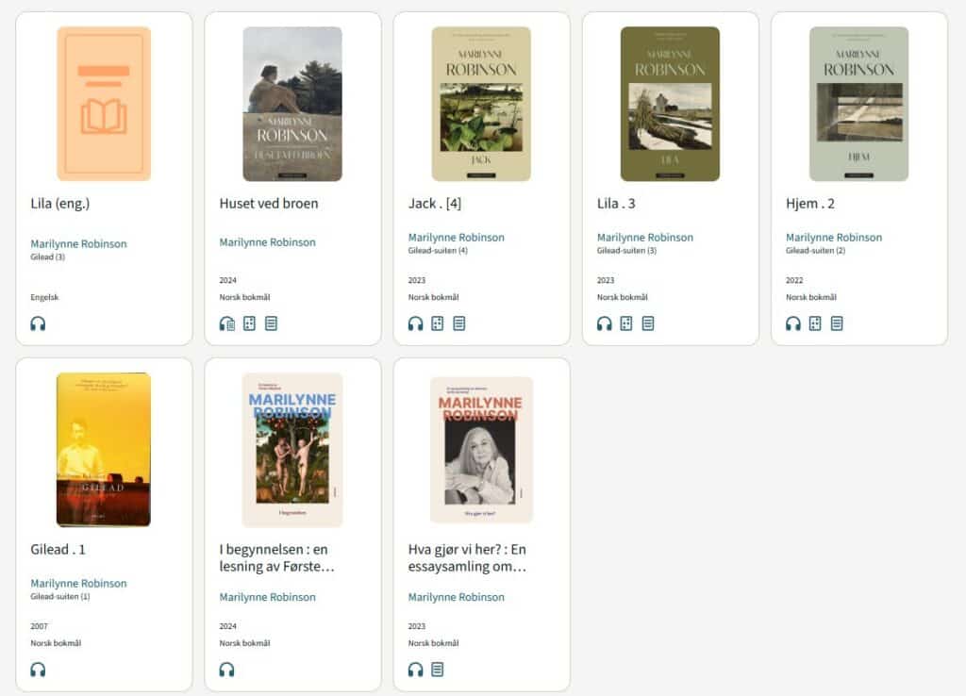Click the headphones icon for Lila . 3
The image size is (966, 696).
coord(604,323)
